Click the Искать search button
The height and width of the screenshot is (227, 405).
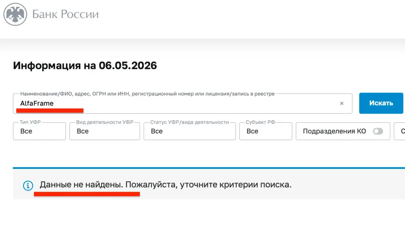[381, 103]
